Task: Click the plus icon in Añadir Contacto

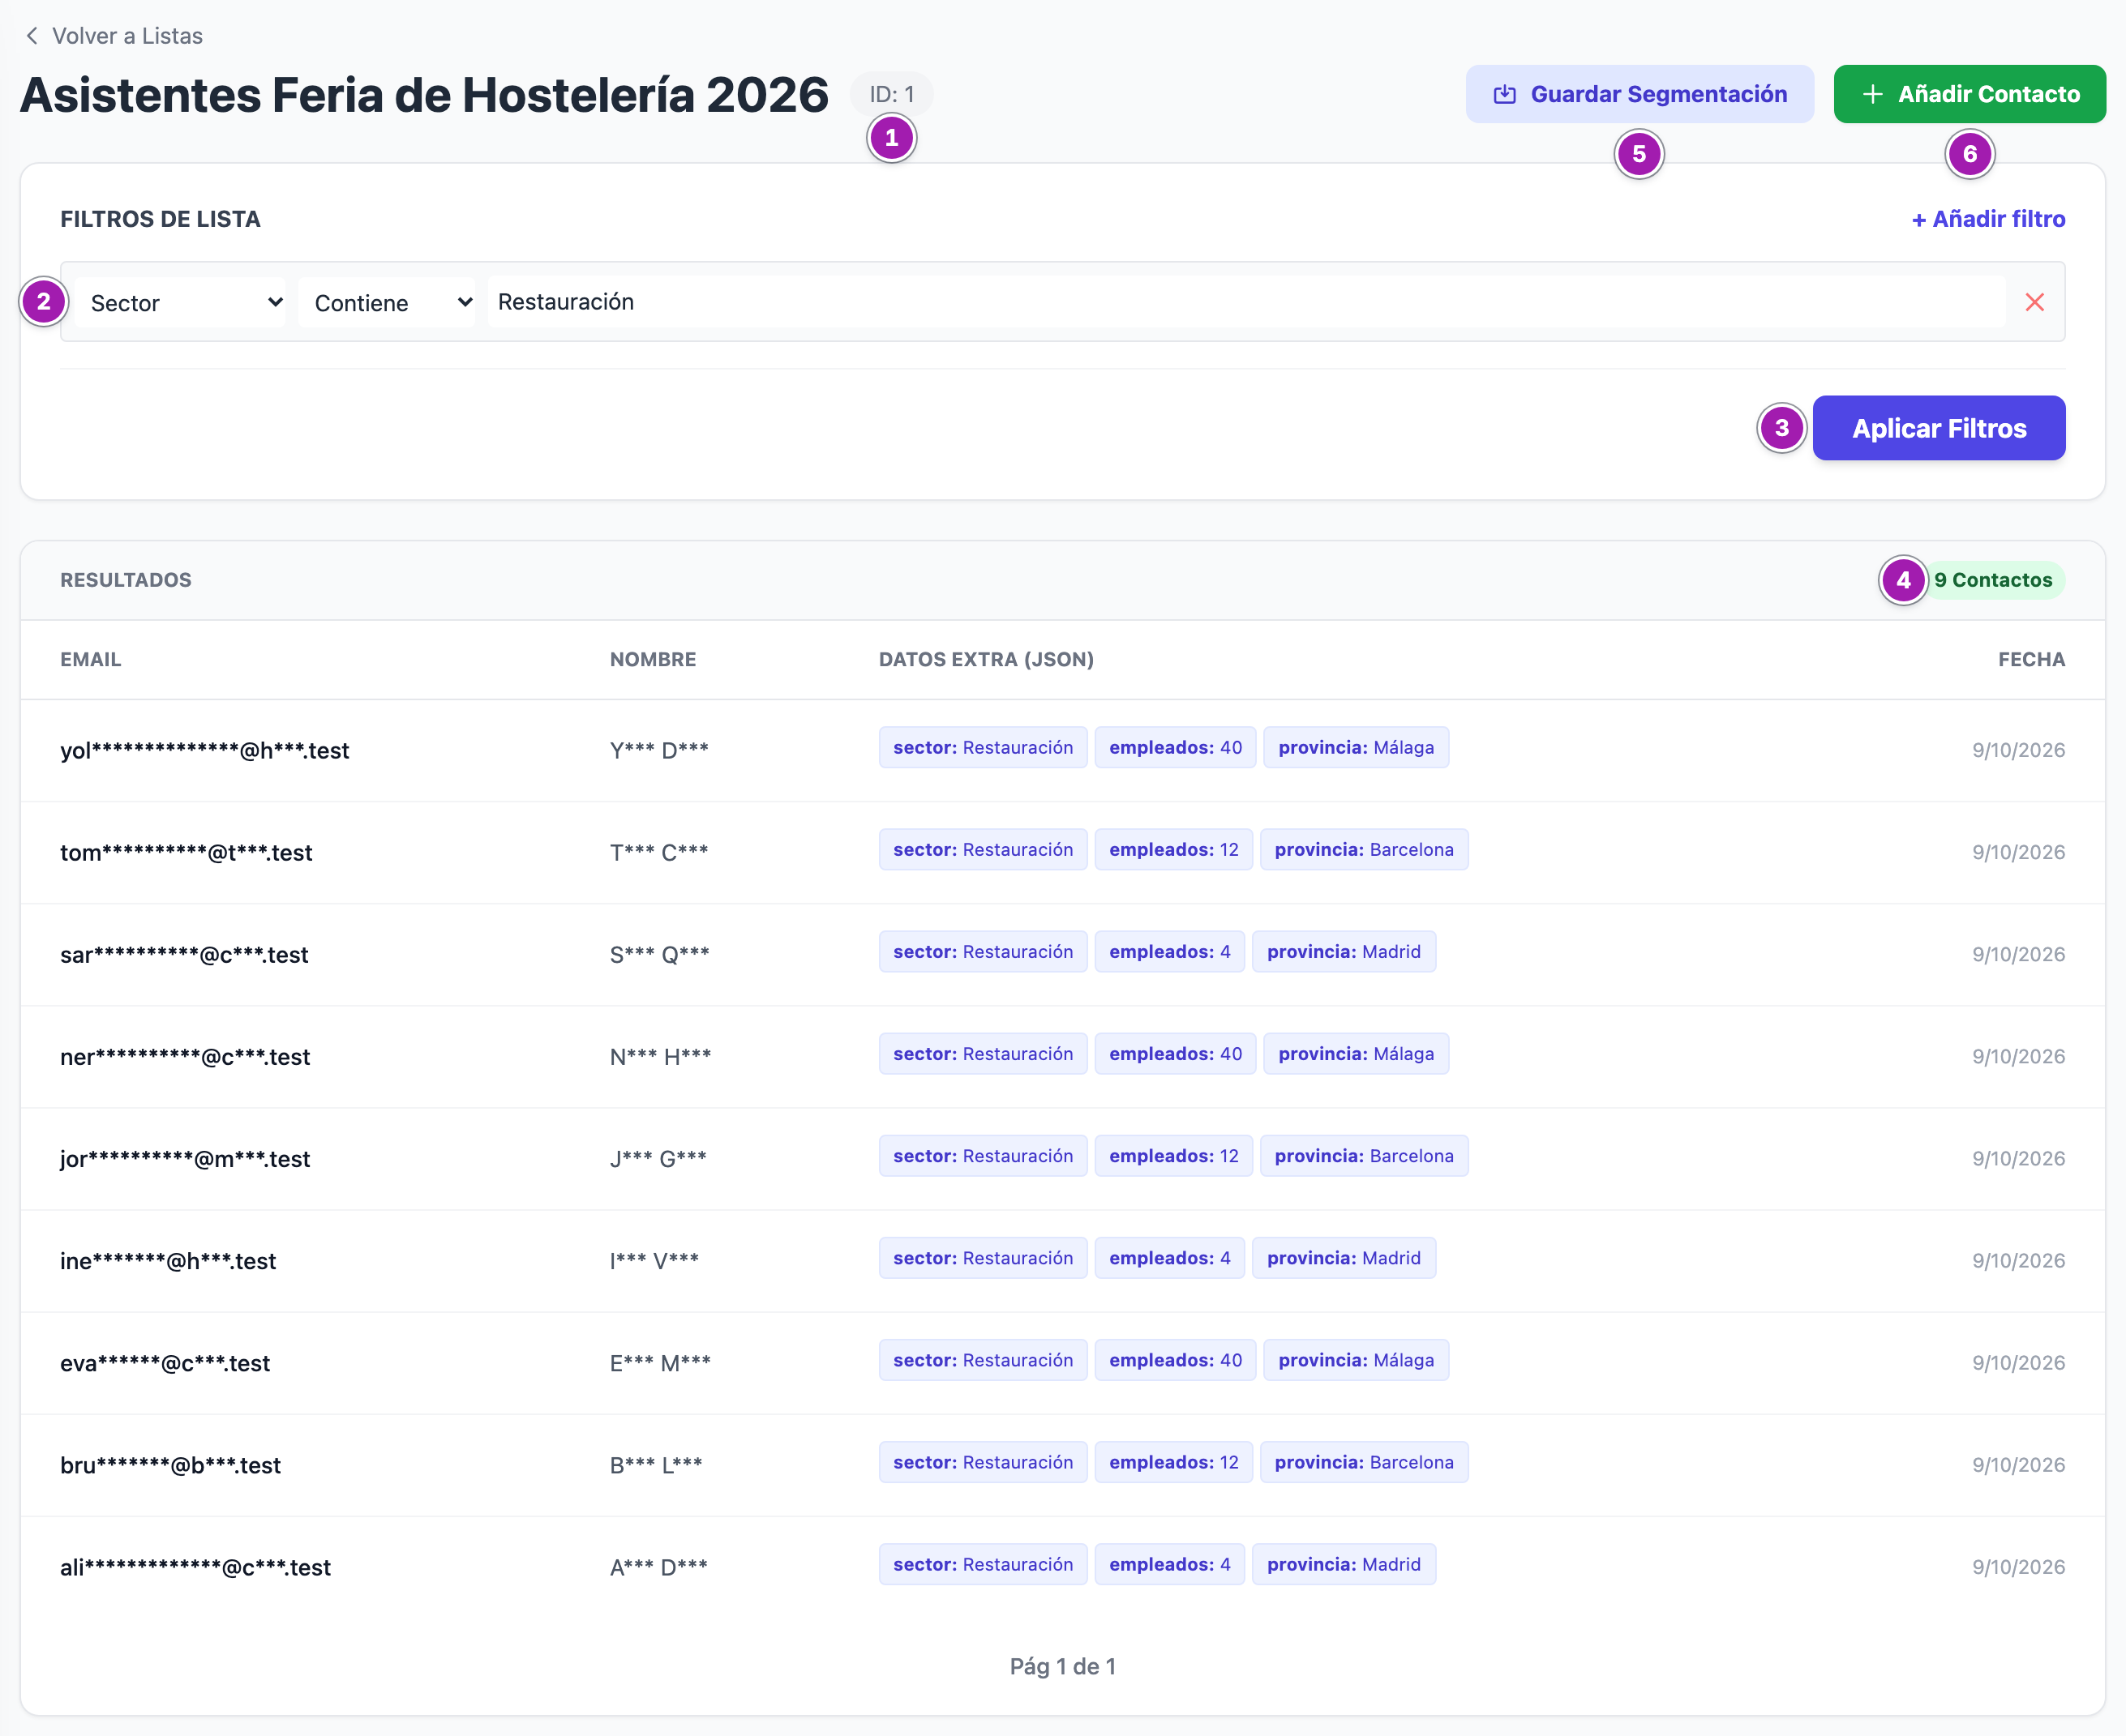Action: coord(1873,94)
